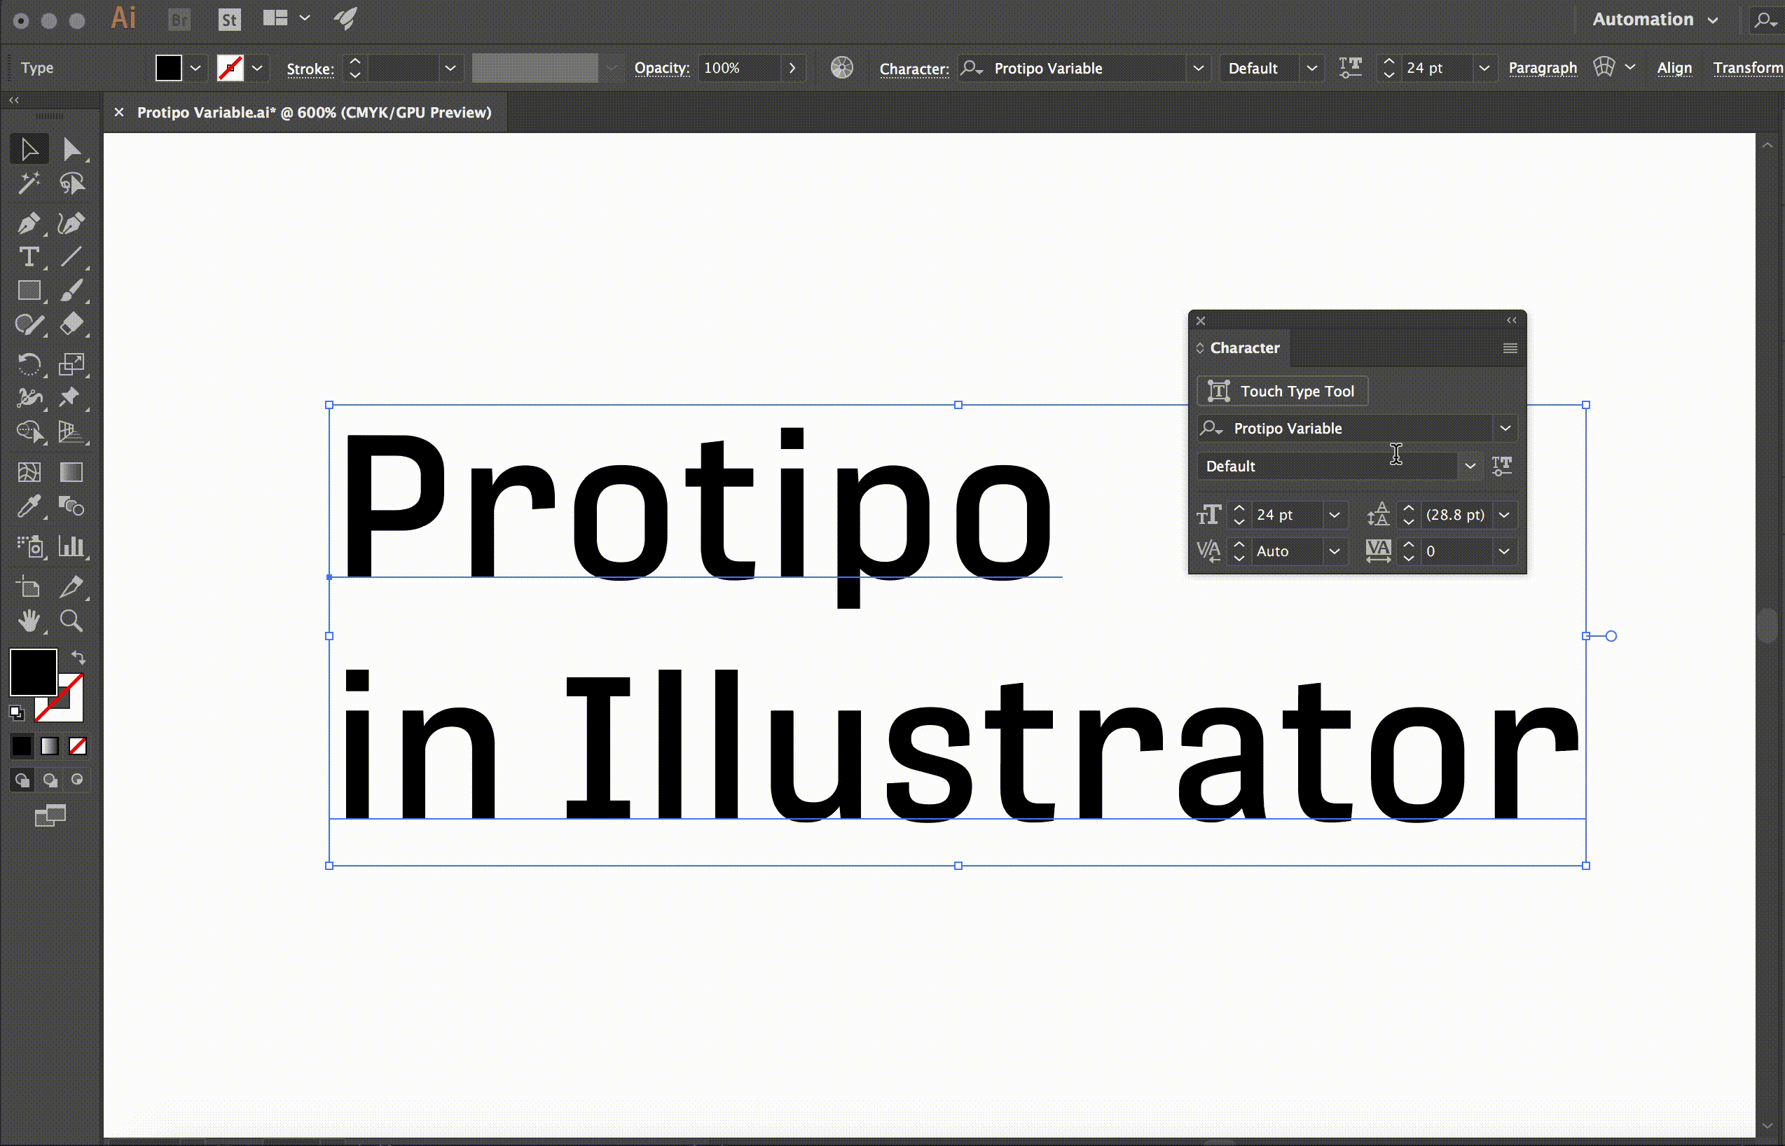Select the Artboard tool

tap(29, 587)
